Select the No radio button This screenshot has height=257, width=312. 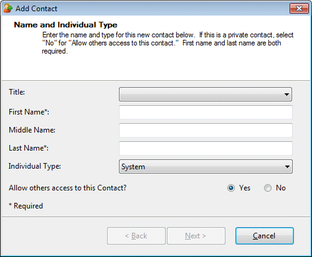pyautogui.click(x=268, y=188)
